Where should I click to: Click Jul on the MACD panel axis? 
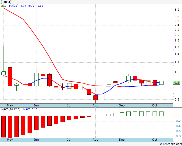click(69, 140)
